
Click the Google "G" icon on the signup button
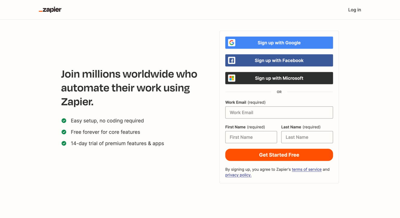(x=232, y=42)
